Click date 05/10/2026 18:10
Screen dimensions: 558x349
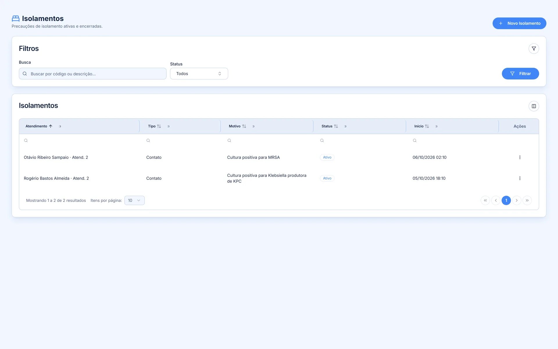coord(429,178)
